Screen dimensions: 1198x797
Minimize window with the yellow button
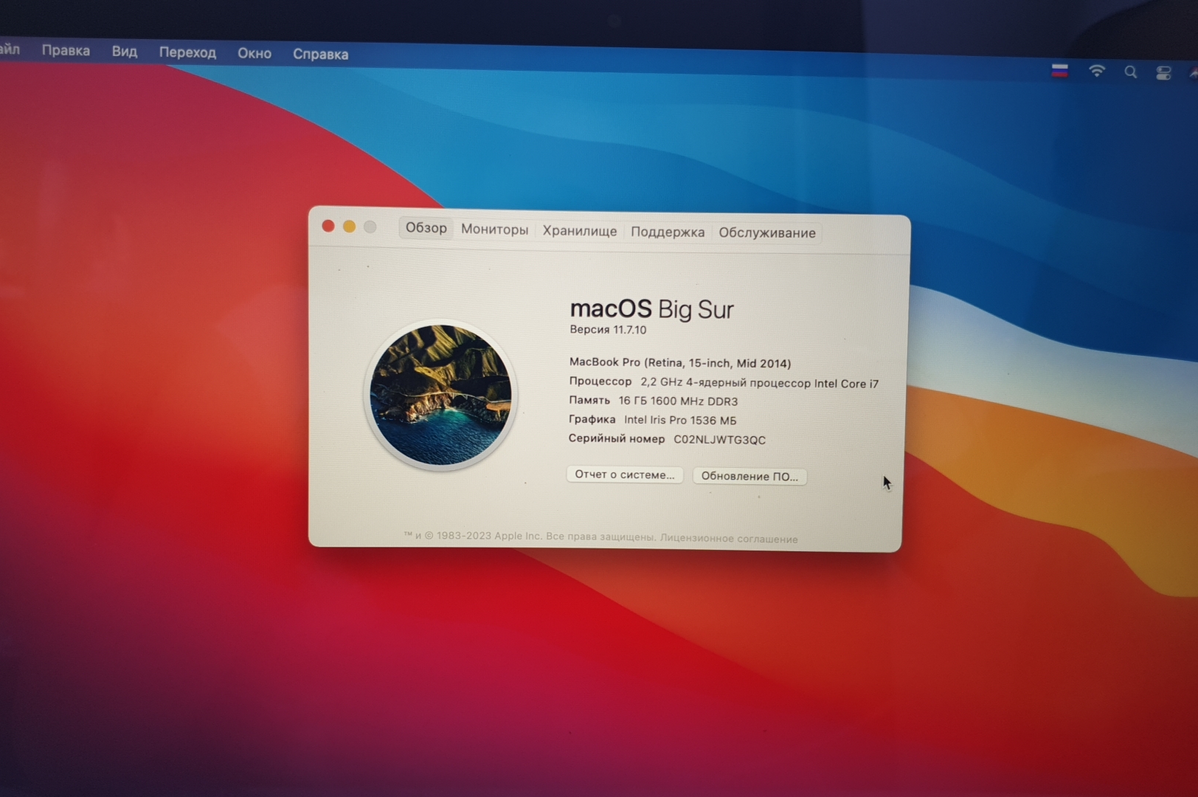[349, 227]
